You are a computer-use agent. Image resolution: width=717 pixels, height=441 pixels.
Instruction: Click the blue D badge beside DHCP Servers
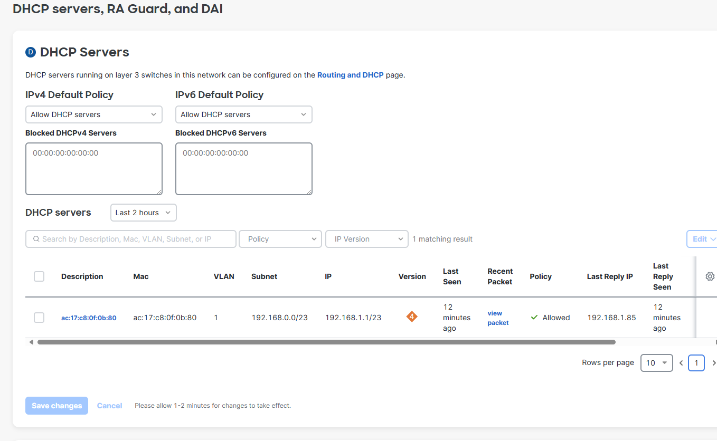coord(31,52)
